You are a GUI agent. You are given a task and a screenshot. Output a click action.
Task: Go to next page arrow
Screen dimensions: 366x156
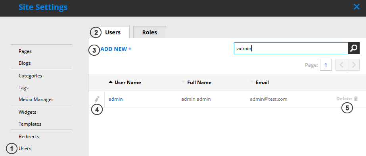(x=354, y=65)
